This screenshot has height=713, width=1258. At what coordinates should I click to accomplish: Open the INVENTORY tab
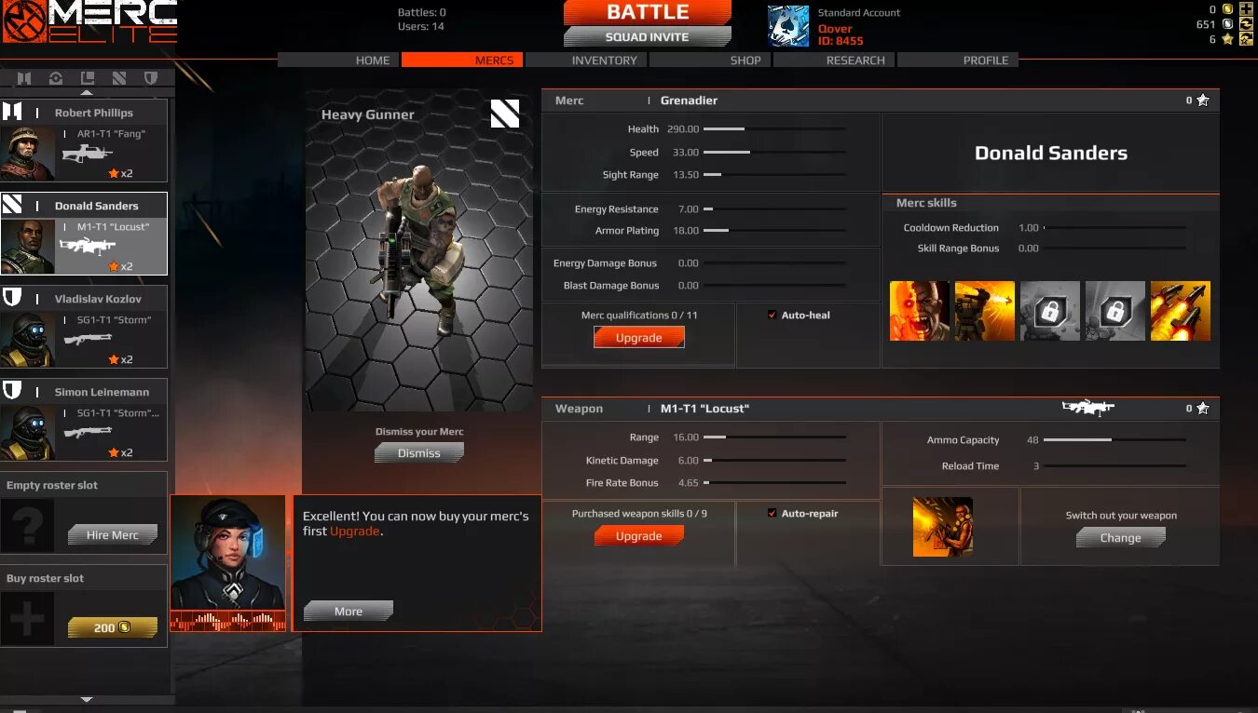coord(587,60)
